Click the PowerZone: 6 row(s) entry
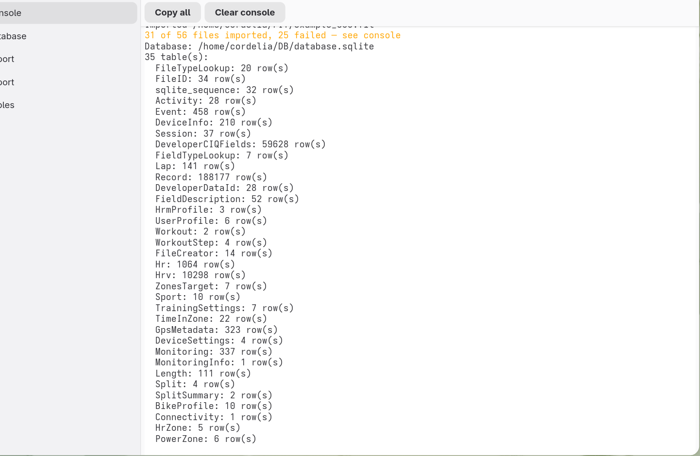 (206, 439)
